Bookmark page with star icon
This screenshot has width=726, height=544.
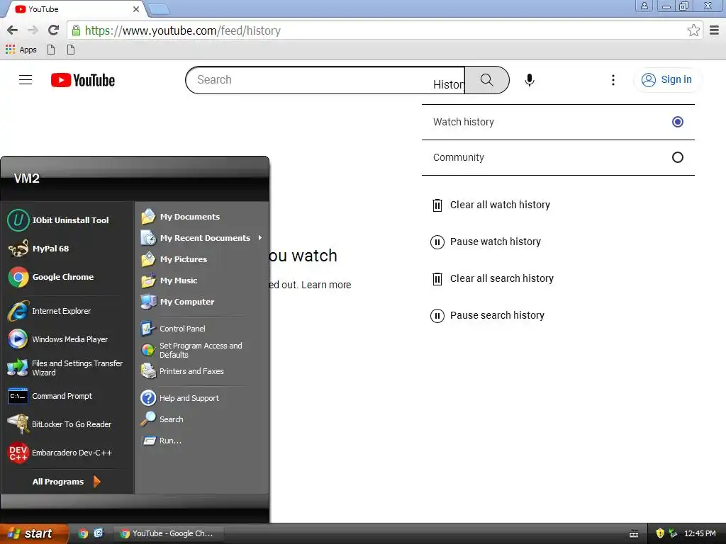coord(693,30)
